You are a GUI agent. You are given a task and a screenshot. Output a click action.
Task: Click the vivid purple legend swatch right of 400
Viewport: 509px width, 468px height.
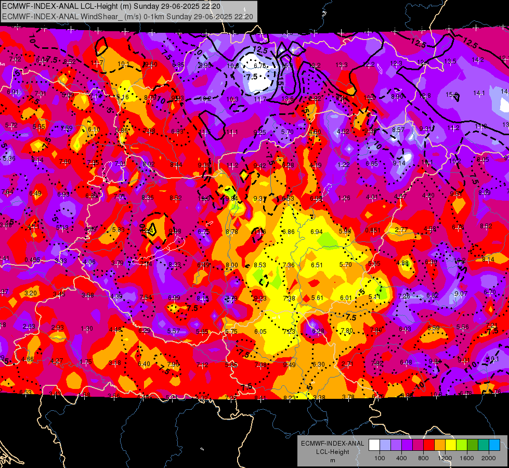point(407,445)
